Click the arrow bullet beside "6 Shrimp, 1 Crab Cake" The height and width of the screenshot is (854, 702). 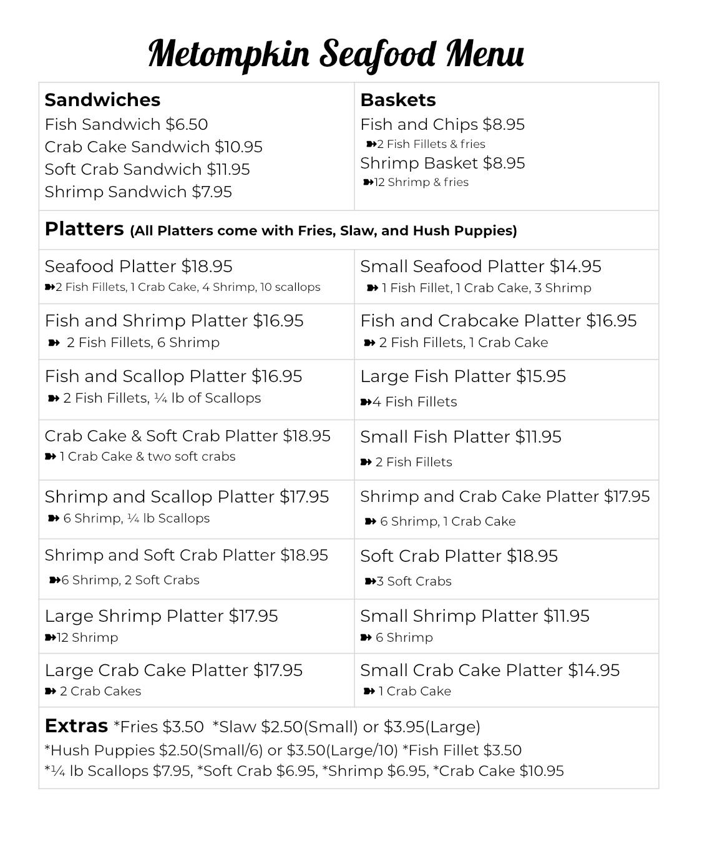(371, 521)
